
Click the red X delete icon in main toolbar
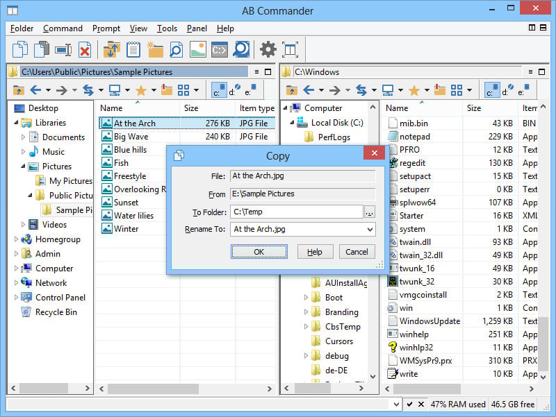coord(85,49)
